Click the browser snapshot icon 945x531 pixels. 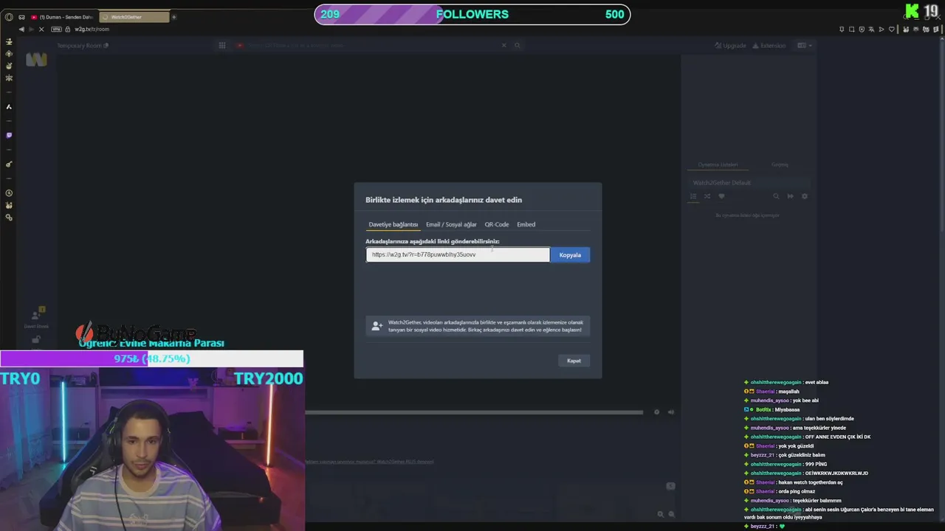click(x=851, y=29)
